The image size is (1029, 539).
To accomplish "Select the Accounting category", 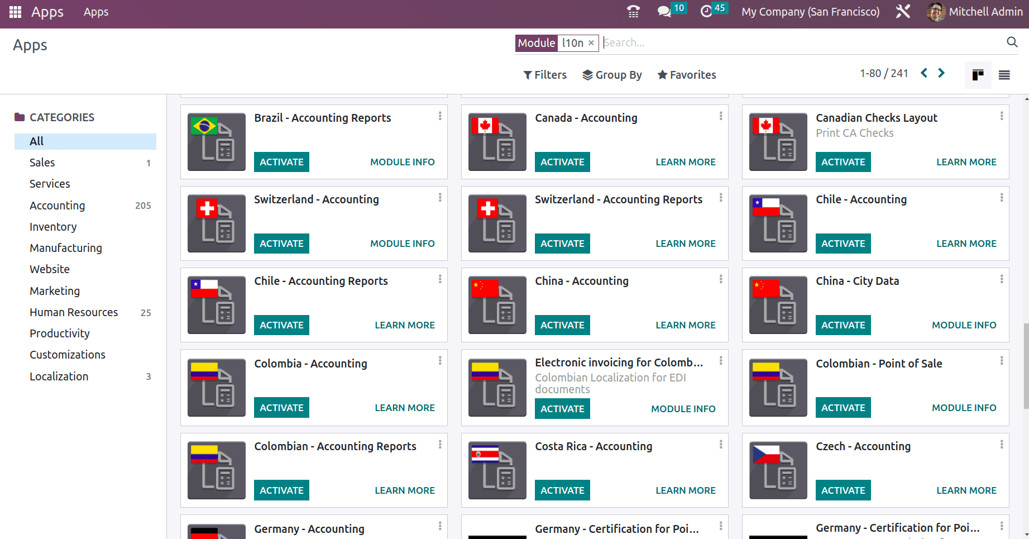I will (85, 206).
